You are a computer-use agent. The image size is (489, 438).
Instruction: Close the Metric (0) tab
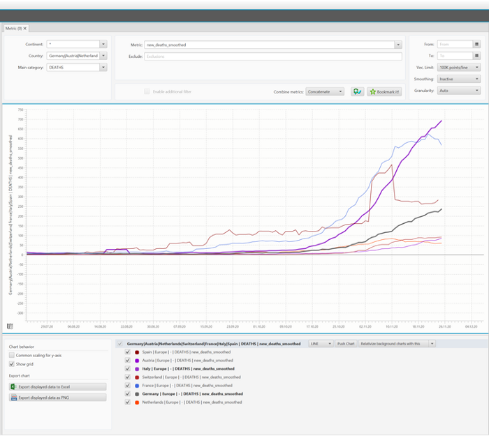[24, 29]
